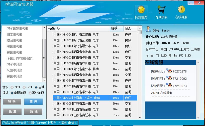Click the status bar connection message
The height and width of the screenshot is (126, 205).
click(40, 123)
